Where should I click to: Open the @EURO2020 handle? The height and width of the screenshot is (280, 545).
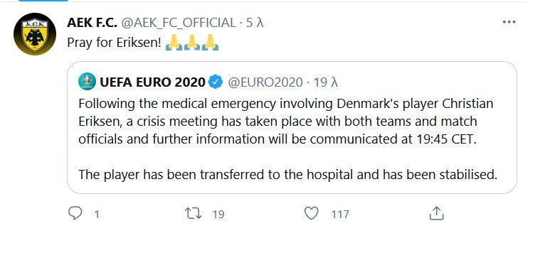coord(265,82)
